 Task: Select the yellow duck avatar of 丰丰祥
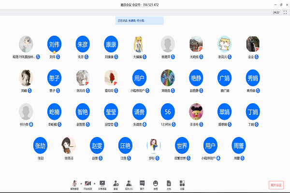[196, 112]
